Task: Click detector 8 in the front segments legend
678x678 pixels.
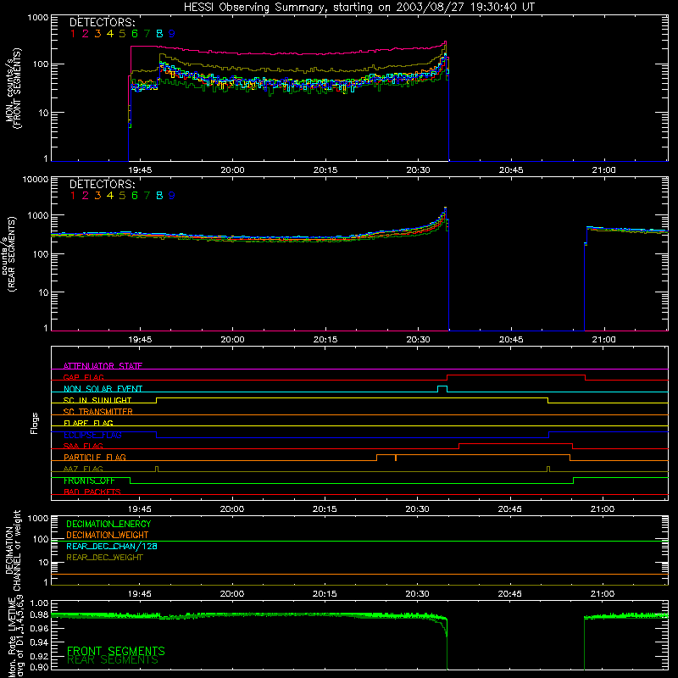Action: (159, 34)
